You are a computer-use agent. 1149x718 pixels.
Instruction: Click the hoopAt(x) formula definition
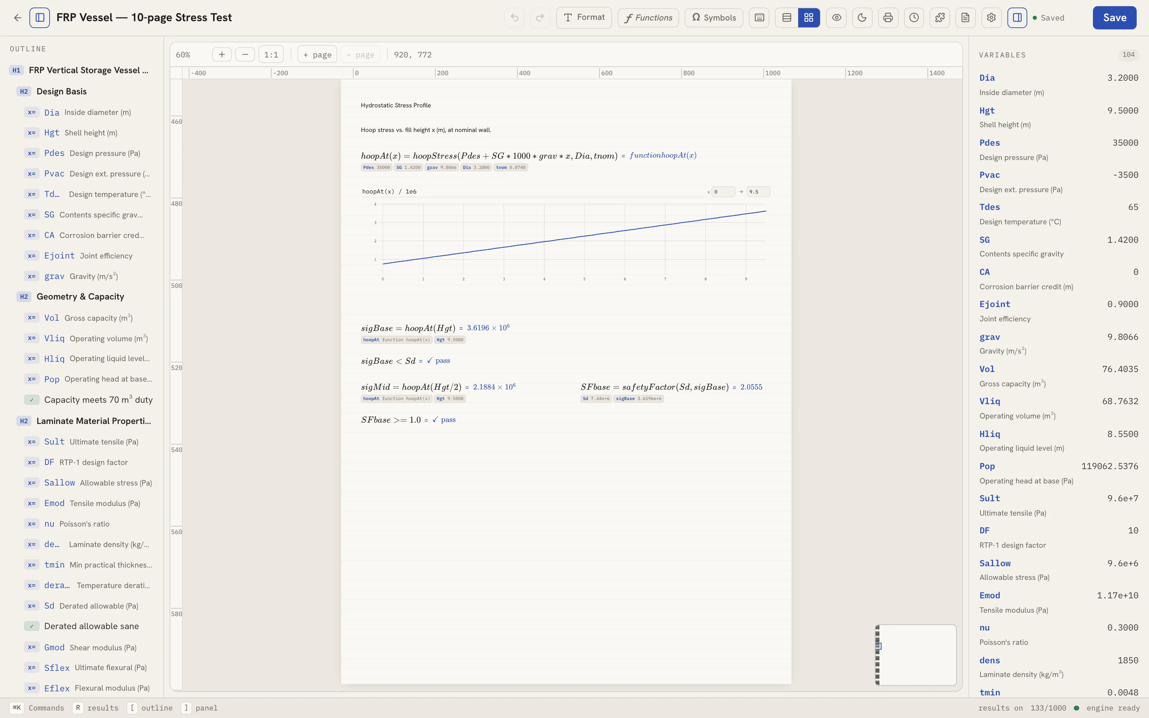489,156
